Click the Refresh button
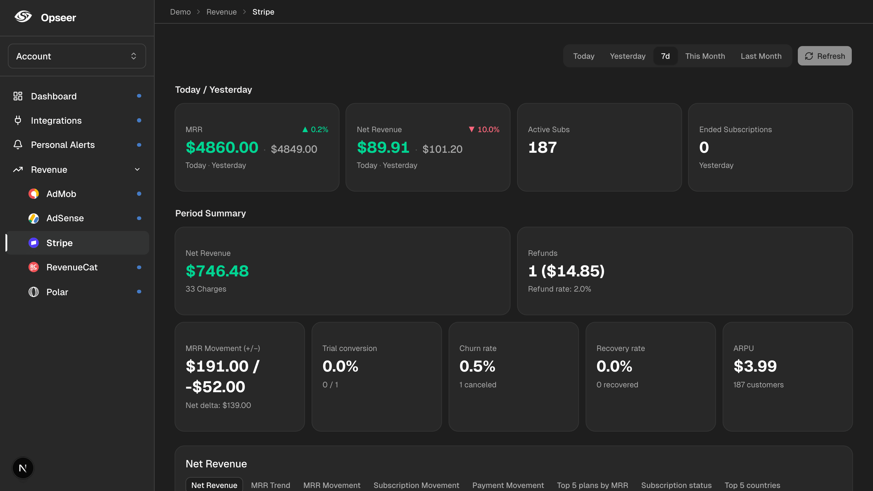Viewport: 873px width, 491px height. click(824, 56)
